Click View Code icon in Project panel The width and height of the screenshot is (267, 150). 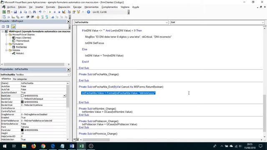pyautogui.click(x=3, y=27)
